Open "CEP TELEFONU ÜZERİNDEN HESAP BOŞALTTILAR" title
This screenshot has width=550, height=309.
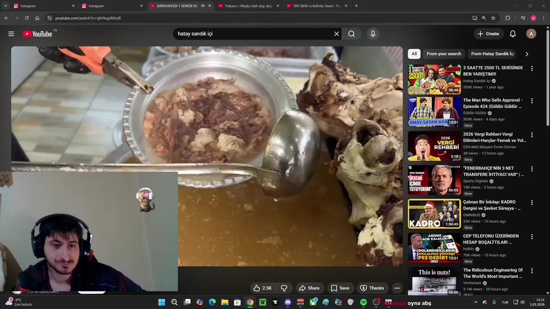point(491,239)
